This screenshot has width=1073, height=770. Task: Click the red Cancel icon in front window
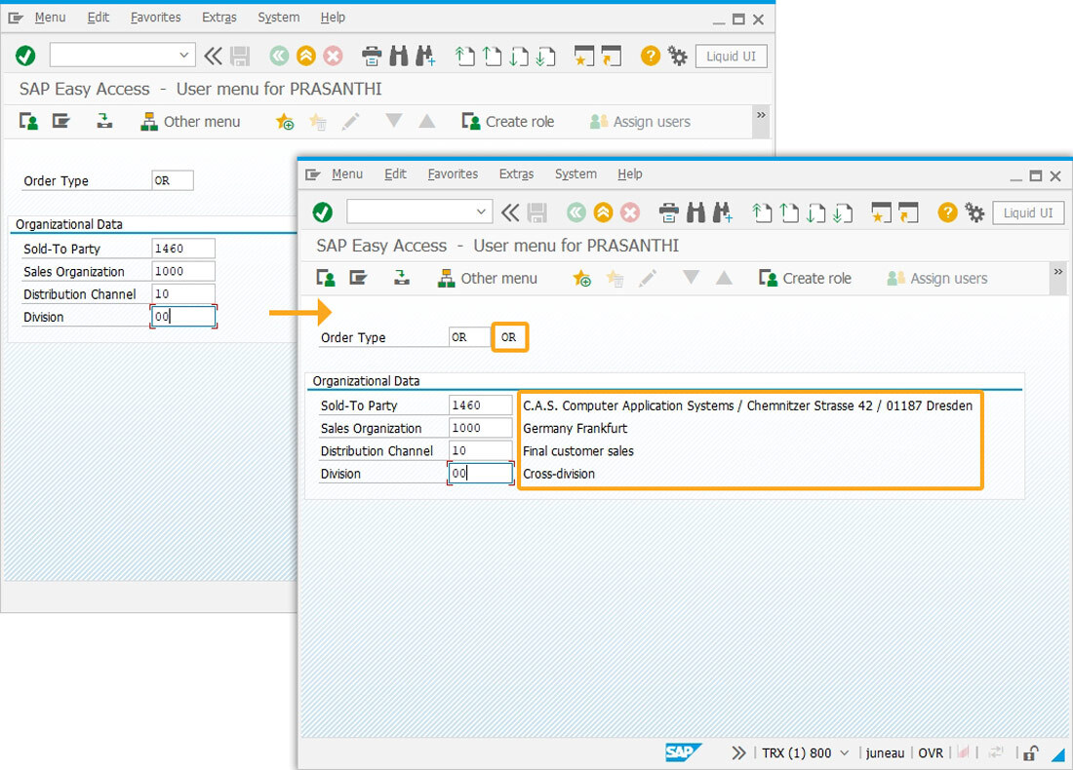(x=629, y=212)
